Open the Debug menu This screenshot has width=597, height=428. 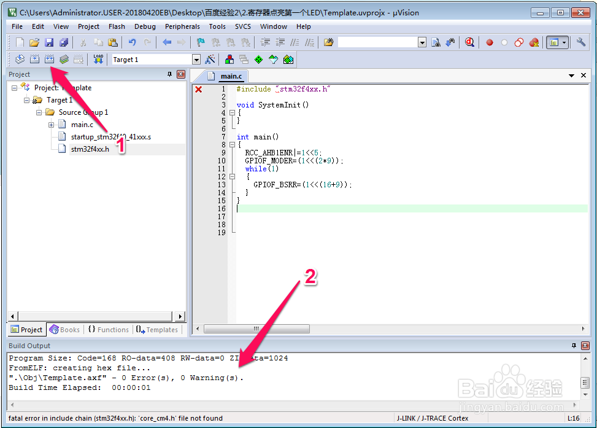click(145, 26)
